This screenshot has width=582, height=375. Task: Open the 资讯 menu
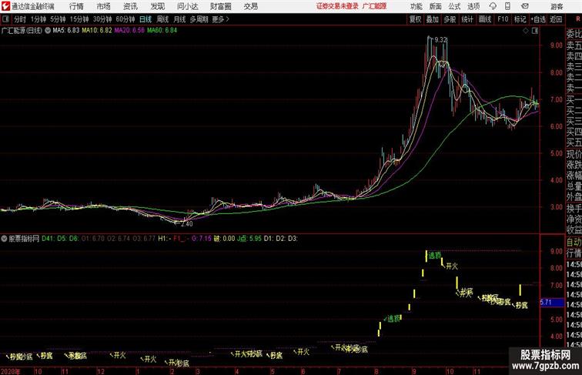130,6
